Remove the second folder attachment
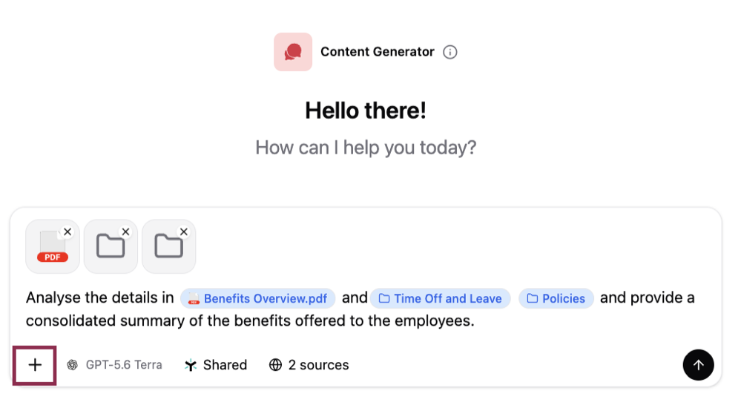This screenshot has height=411, width=741. tap(184, 231)
